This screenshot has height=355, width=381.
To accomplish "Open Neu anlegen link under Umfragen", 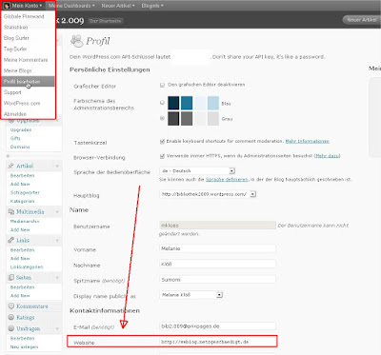I will pyautogui.click(x=24, y=346).
